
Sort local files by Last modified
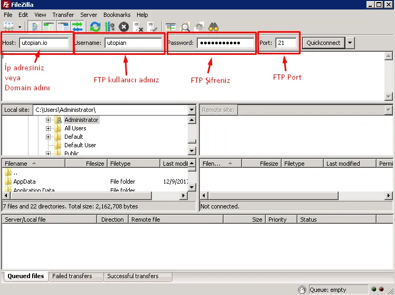click(175, 164)
